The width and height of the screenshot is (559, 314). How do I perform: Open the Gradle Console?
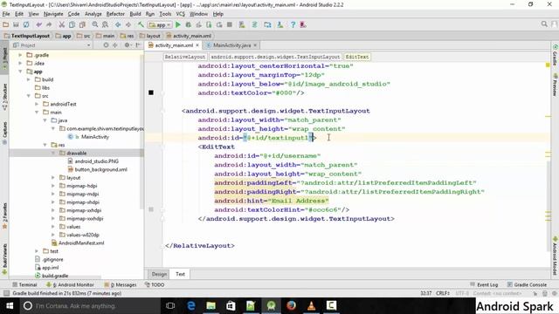pos(527,285)
